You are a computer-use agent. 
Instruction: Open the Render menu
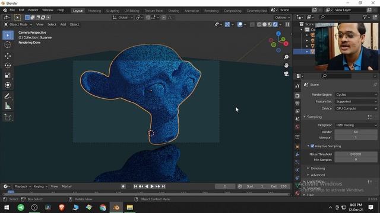coord(33,10)
